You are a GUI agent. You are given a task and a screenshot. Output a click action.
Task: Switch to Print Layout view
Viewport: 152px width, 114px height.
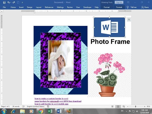click(118, 106)
